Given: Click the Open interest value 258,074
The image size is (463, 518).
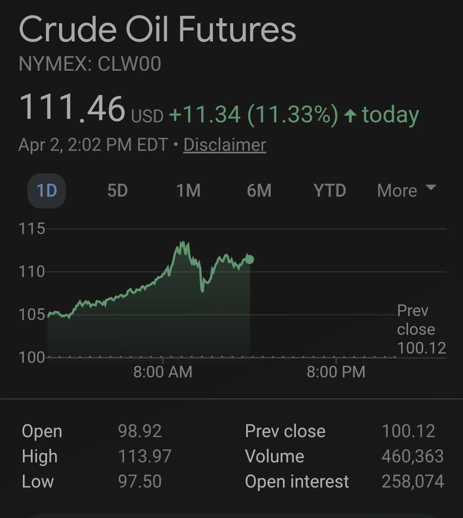Looking at the screenshot, I should click(x=413, y=481).
